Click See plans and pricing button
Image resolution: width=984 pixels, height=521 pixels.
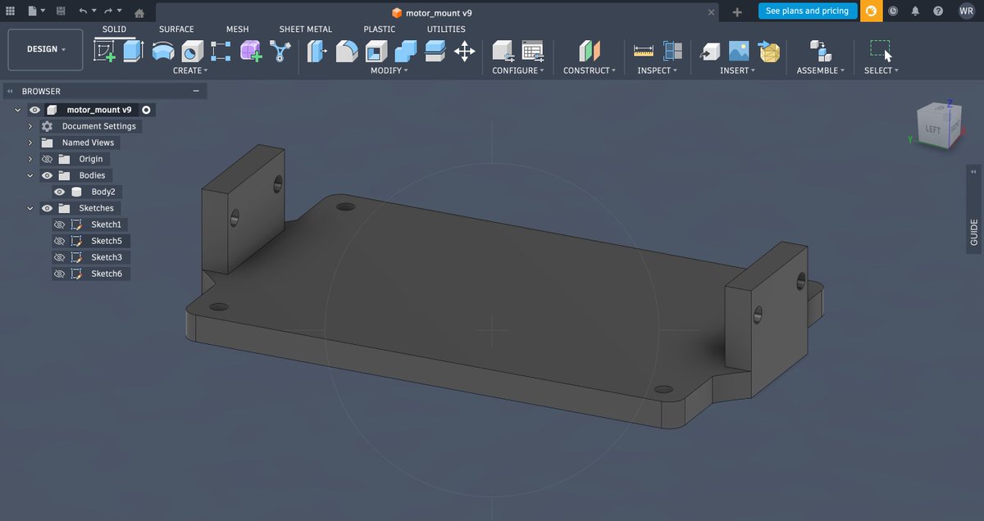click(x=807, y=11)
